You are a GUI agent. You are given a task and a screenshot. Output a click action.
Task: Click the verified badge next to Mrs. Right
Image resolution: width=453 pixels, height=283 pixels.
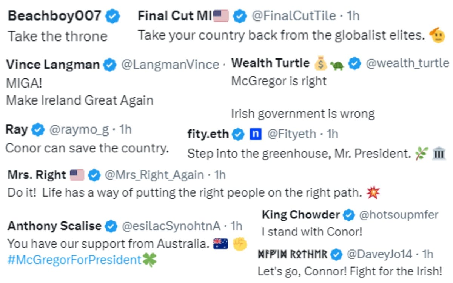(94, 175)
